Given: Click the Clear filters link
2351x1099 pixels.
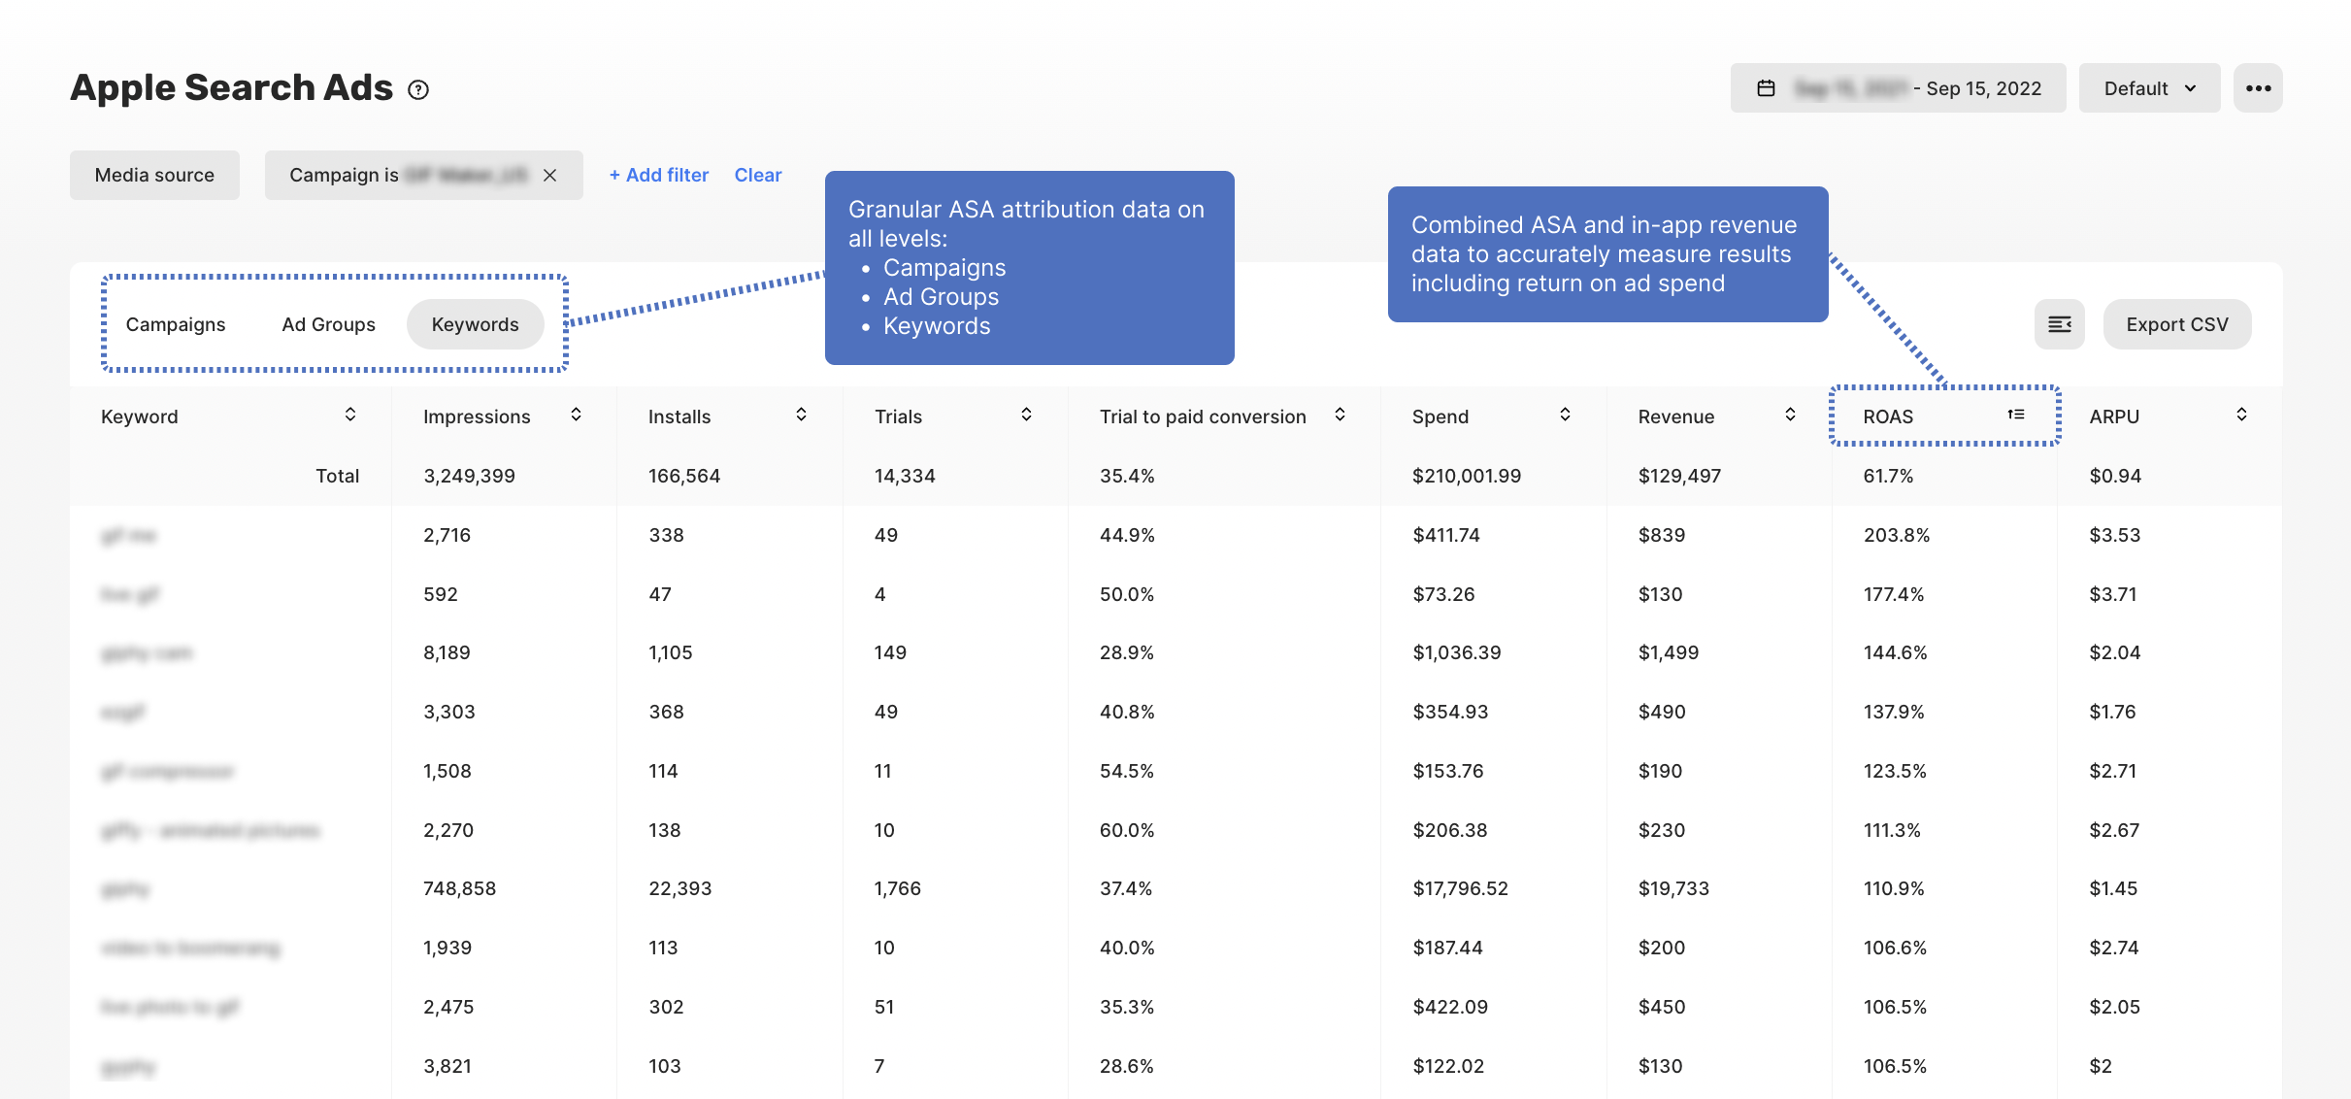Looking at the screenshot, I should click(x=757, y=176).
